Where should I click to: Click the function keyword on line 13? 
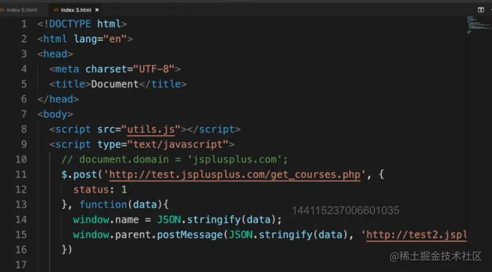point(103,204)
